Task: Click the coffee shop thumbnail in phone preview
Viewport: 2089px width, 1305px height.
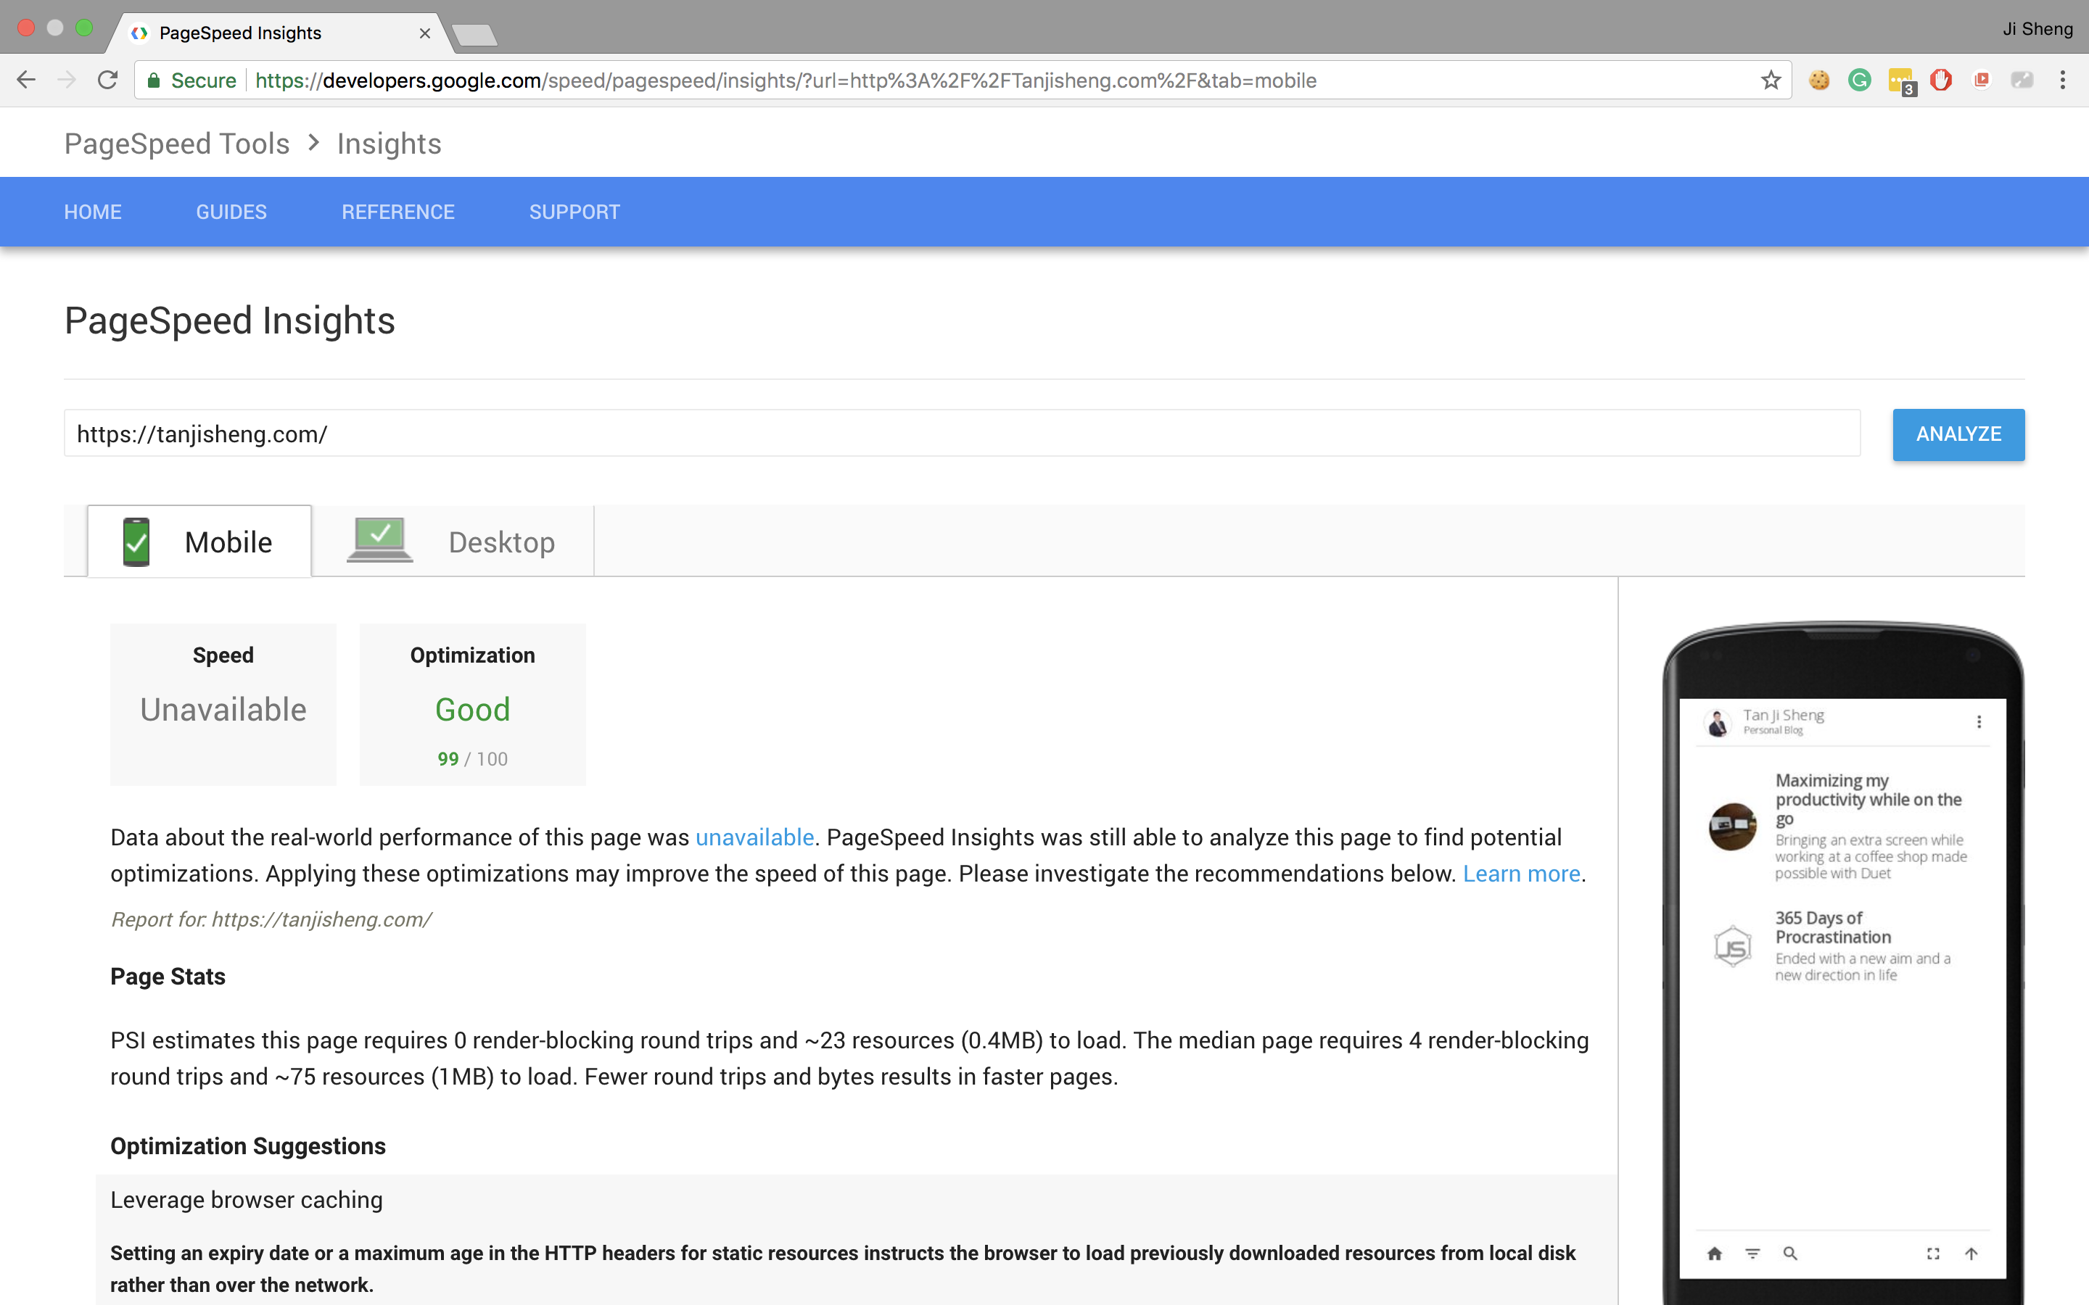Action: pyautogui.click(x=1731, y=826)
